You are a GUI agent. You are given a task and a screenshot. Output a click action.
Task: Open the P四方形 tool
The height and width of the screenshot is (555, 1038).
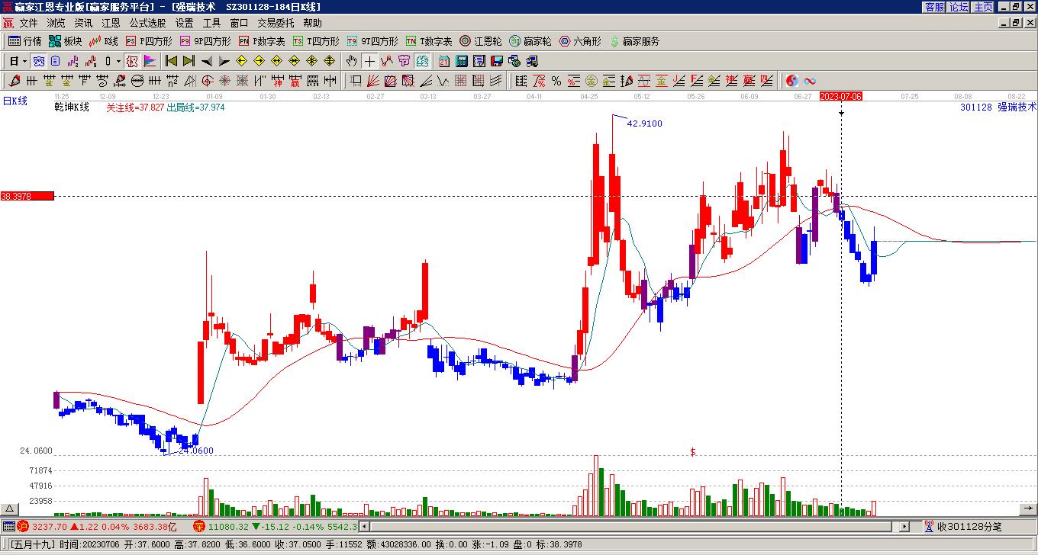149,41
